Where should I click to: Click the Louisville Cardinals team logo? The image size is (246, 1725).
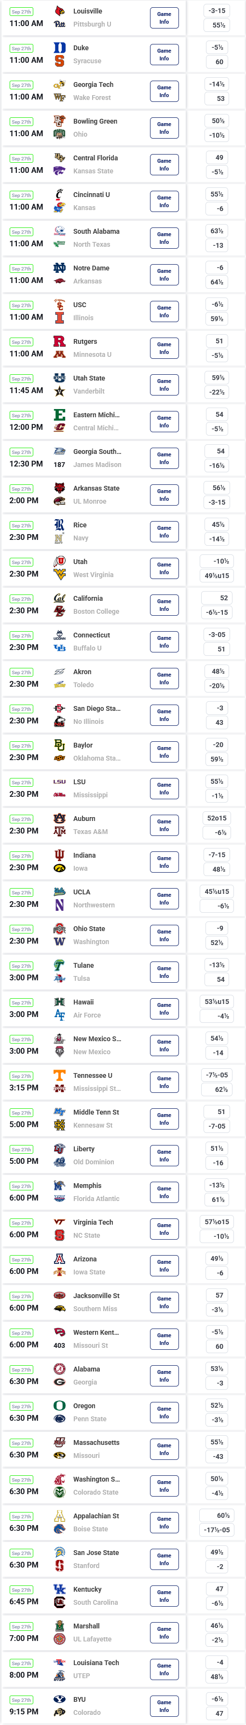59,12
